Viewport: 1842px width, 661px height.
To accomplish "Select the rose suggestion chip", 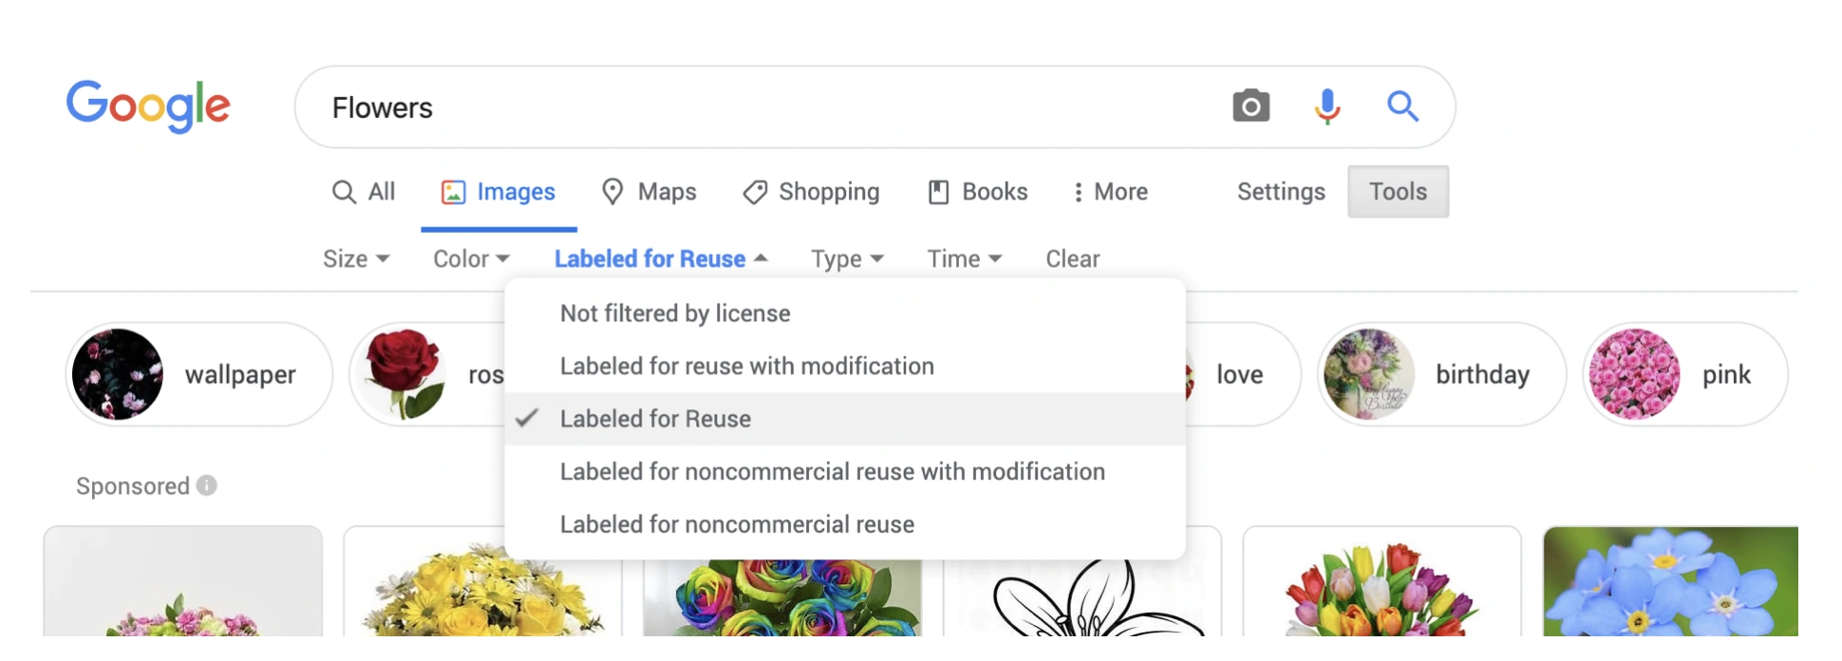I will point(427,374).
